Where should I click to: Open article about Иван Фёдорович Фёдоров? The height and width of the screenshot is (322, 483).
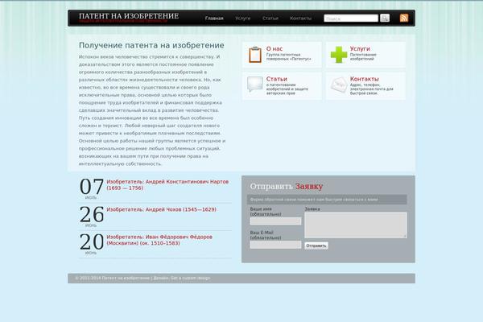[x=159, y=240]
